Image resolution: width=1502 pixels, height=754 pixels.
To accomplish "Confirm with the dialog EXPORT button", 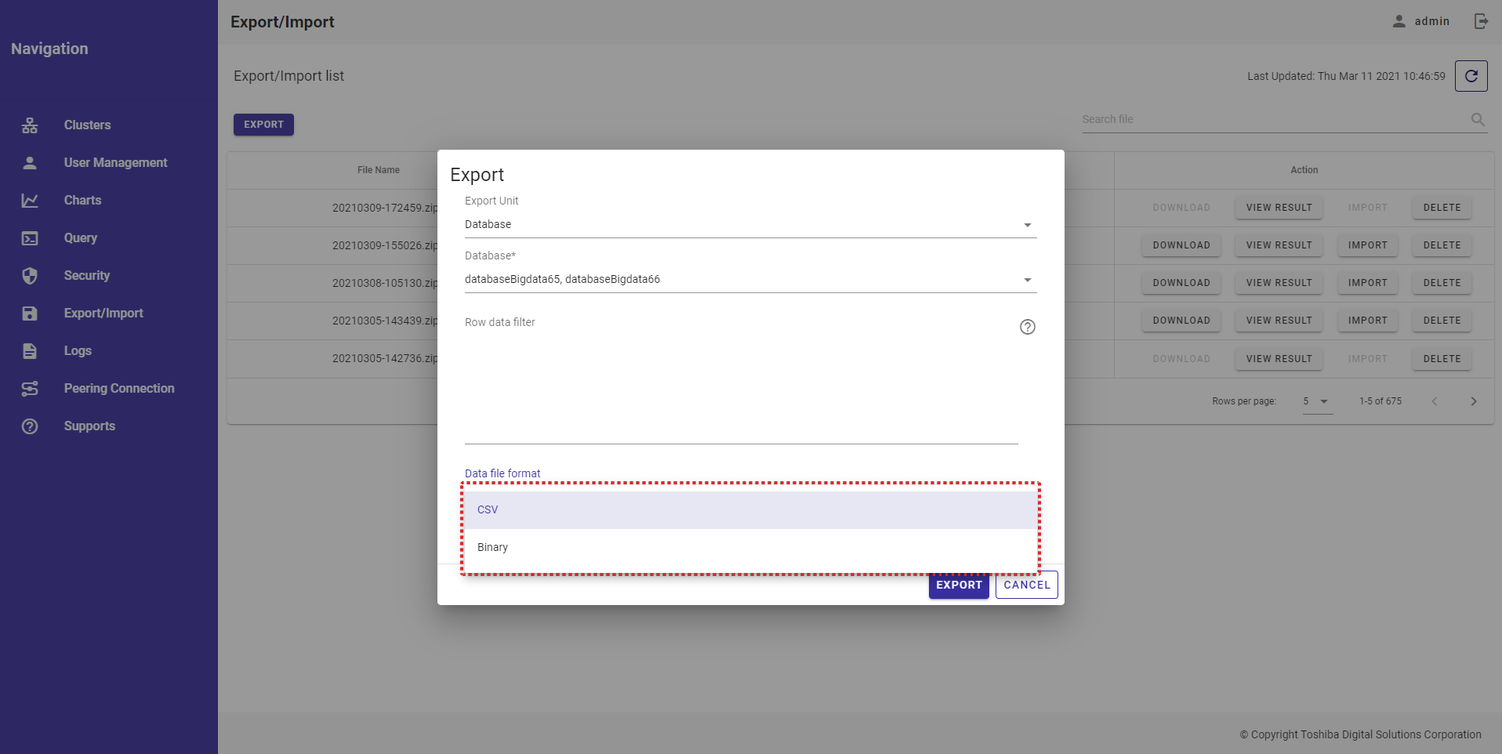I will pyautogui.click(x=959, y=585).
